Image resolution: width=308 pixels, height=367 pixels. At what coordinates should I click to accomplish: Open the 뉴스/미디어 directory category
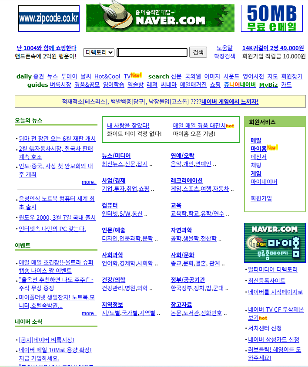point(116,156)
